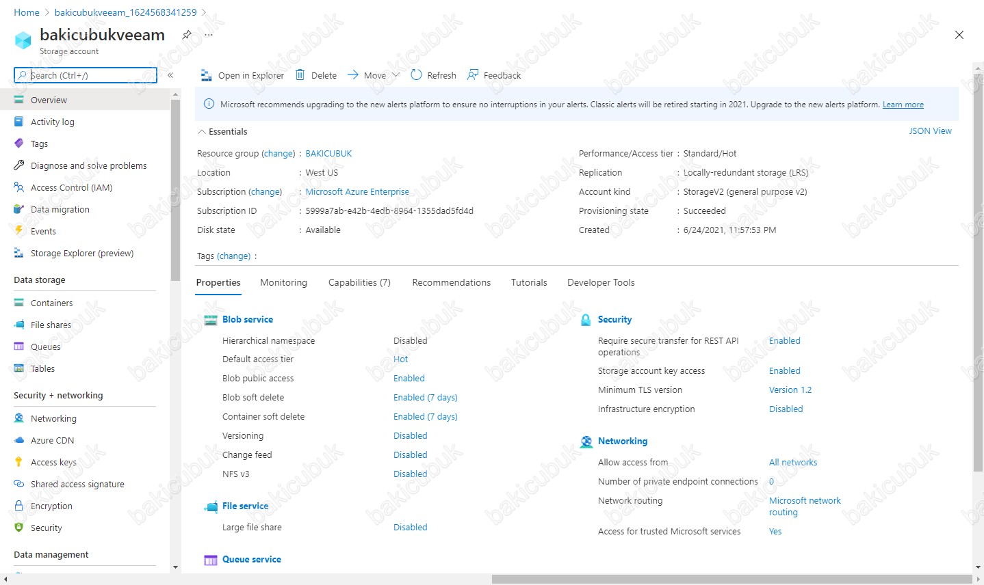Click Shared access signature icon
The width and height of the screenshot is (984, 585).
[x=19, y=484]
